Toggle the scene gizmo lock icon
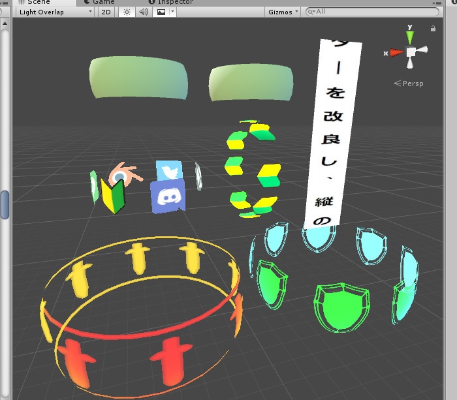The height and width of the screenshot is (400, 457). pos(433,29)
